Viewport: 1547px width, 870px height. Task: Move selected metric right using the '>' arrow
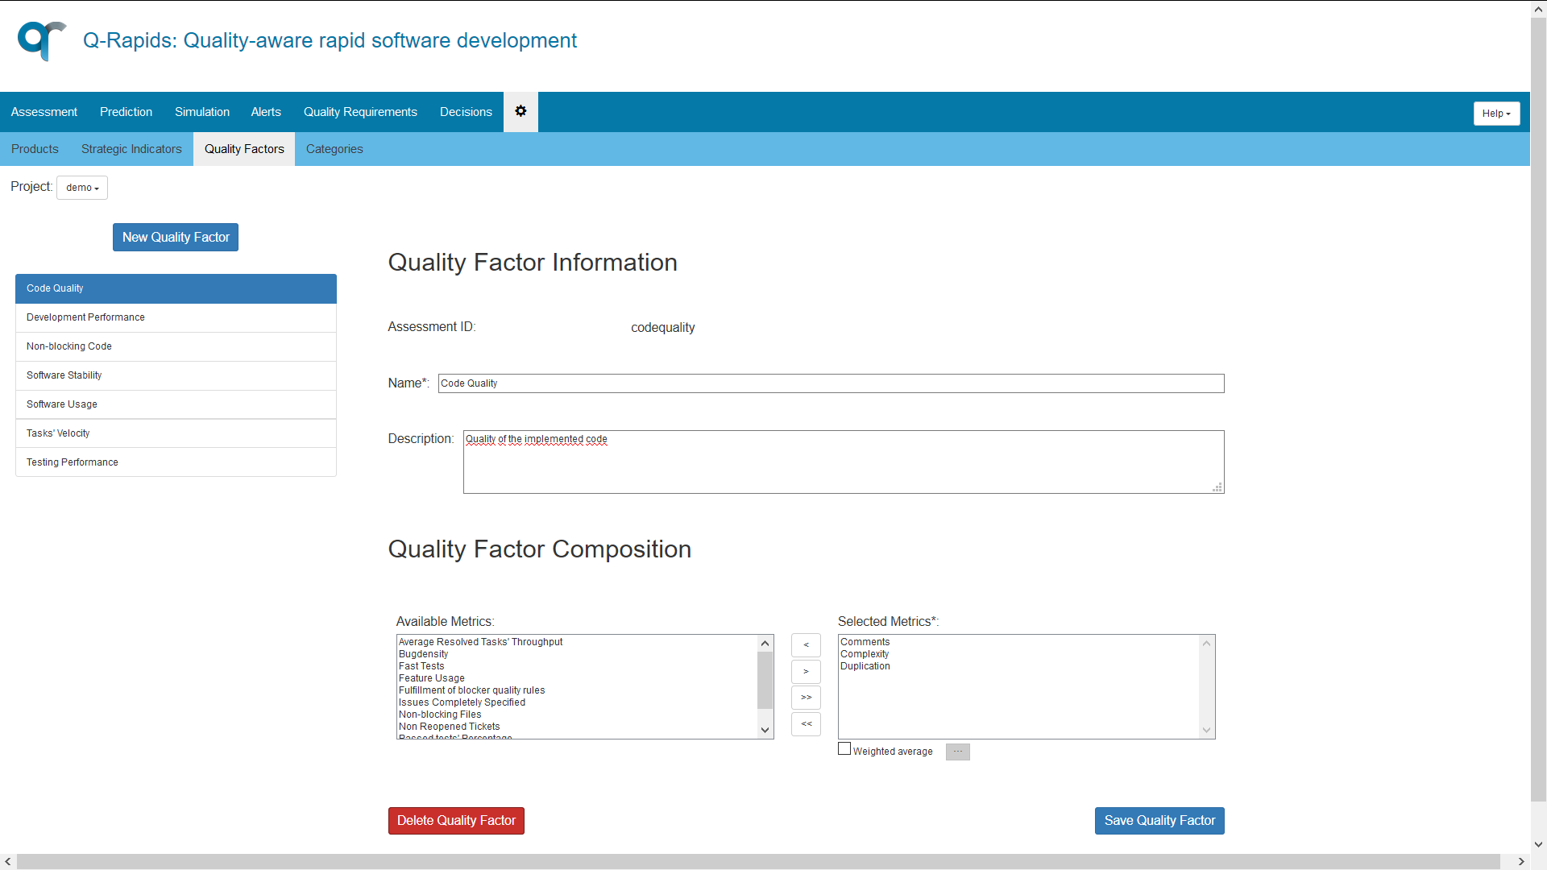805,671
